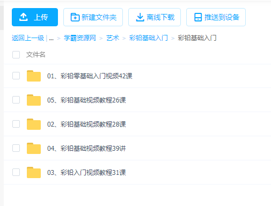Open folder name 01、彩铅零基础入门视频42课
This screenshot has height=206, width=271.
90,76
